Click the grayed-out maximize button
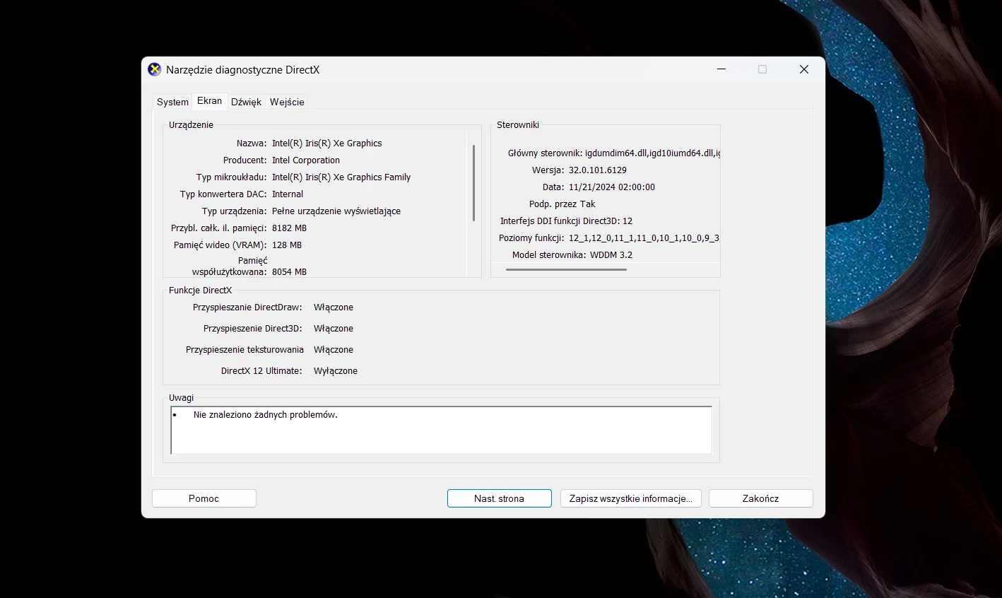 pyautogui.click(x=762, y=69)
